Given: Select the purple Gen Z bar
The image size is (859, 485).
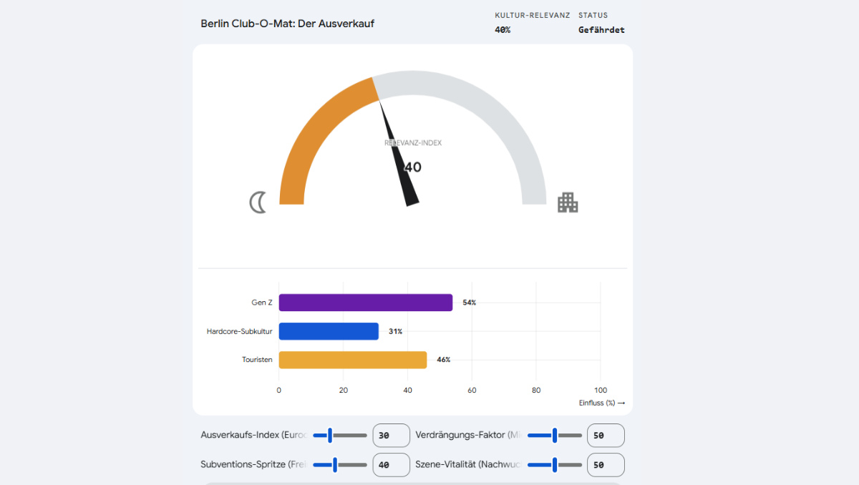Looking at the screenshot, I should (x=365, y=303).
